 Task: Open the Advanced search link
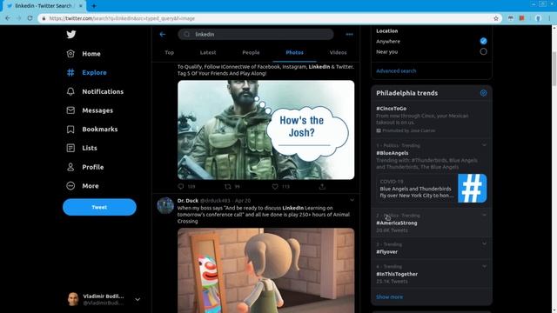point(396,71)
